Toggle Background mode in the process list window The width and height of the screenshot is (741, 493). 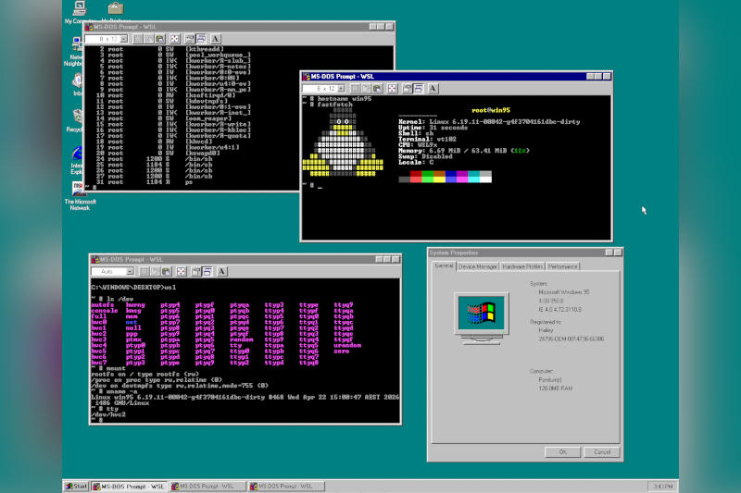coord(201,39)
